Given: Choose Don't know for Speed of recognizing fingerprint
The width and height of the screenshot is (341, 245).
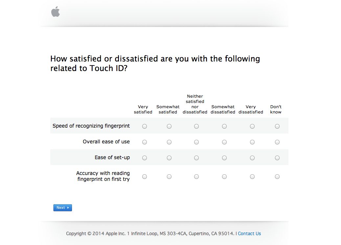Looking at the screenshot, I should point(277,126).
